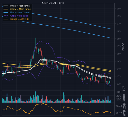Image resolution: width=128 pixels, height=117 pixels.
Task: Click the 100 volume axis label
Action: click(119, 99)
